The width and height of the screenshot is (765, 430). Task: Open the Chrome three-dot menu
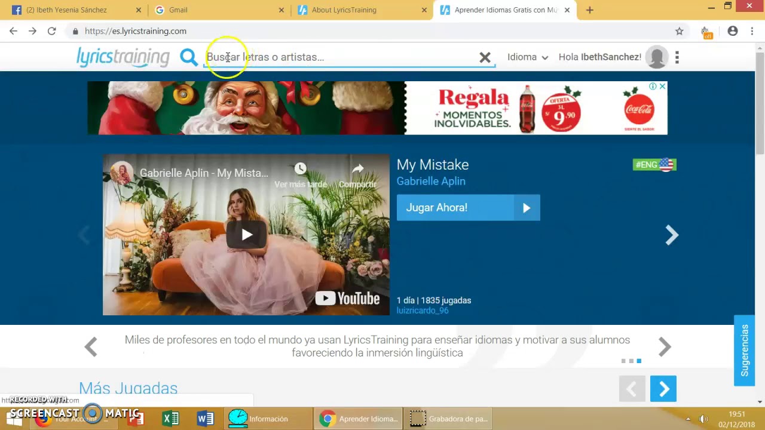tap(752, 31)
